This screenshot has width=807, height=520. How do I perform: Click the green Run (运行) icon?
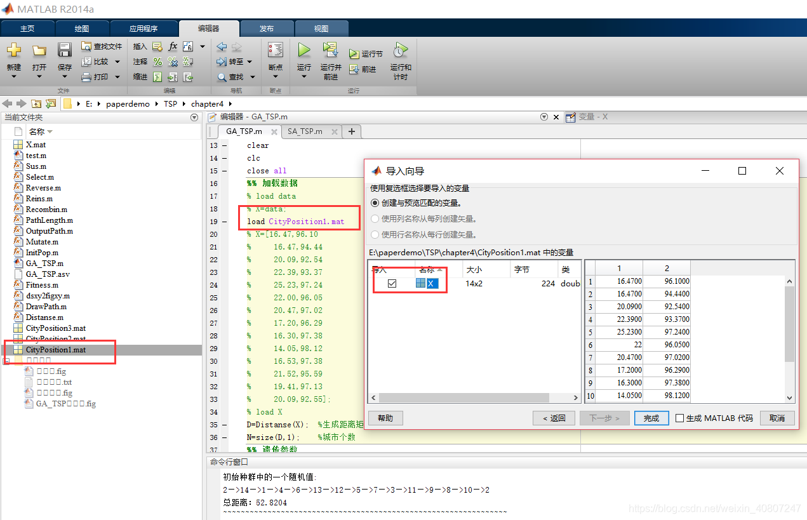[x=304, y=50]
